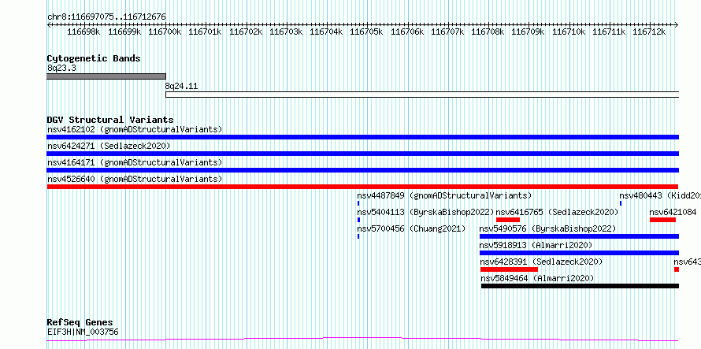Select the nsv6424271 Sedlazeck2020 variant bar
701x349 pixels.
pos(362,154)
